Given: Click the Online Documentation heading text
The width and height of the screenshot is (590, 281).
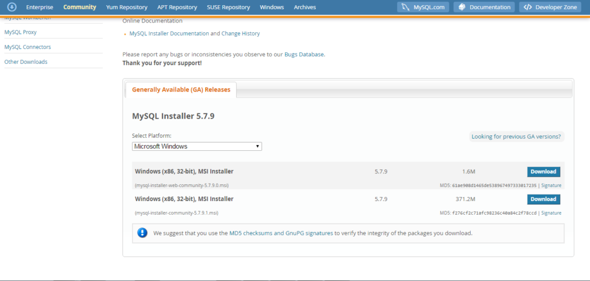Looking at the screenshot, I should pyautogui.click(x=152, y=21).
